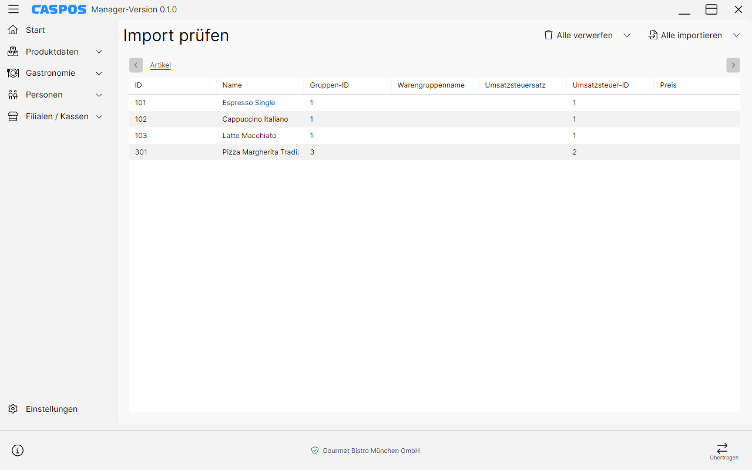Click the Filialen / Kassen store icon

13,116
